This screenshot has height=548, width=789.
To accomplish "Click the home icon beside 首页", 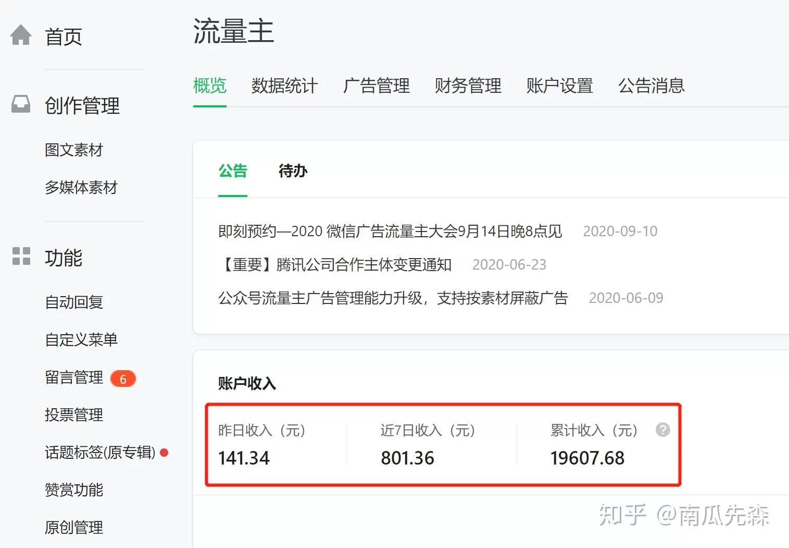I will (x=21, y=35).
